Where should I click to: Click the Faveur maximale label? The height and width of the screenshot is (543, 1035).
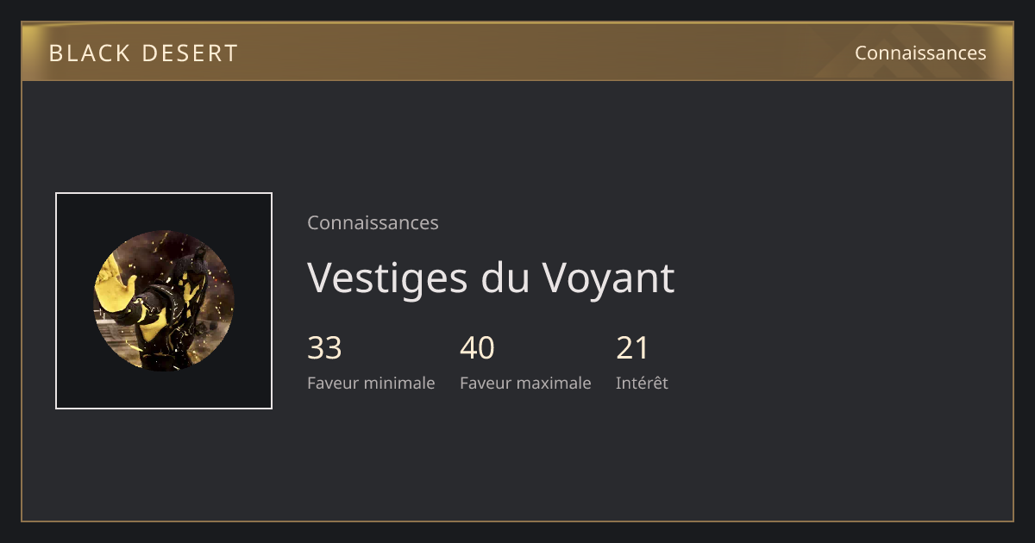pyautogui.click(x=525, y=383)
